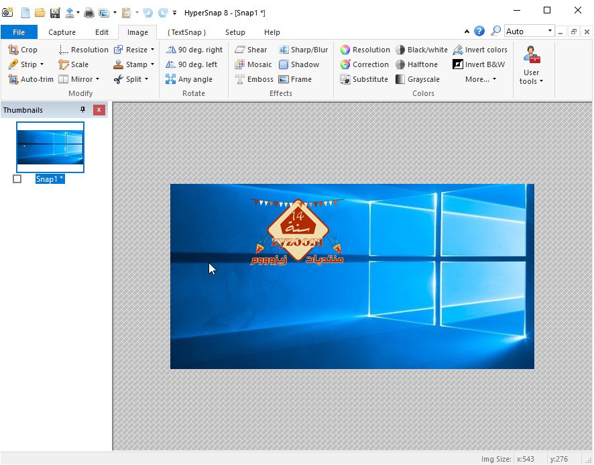Open help with the question mark icon
The image size is (594, 465).
point(479,31)
